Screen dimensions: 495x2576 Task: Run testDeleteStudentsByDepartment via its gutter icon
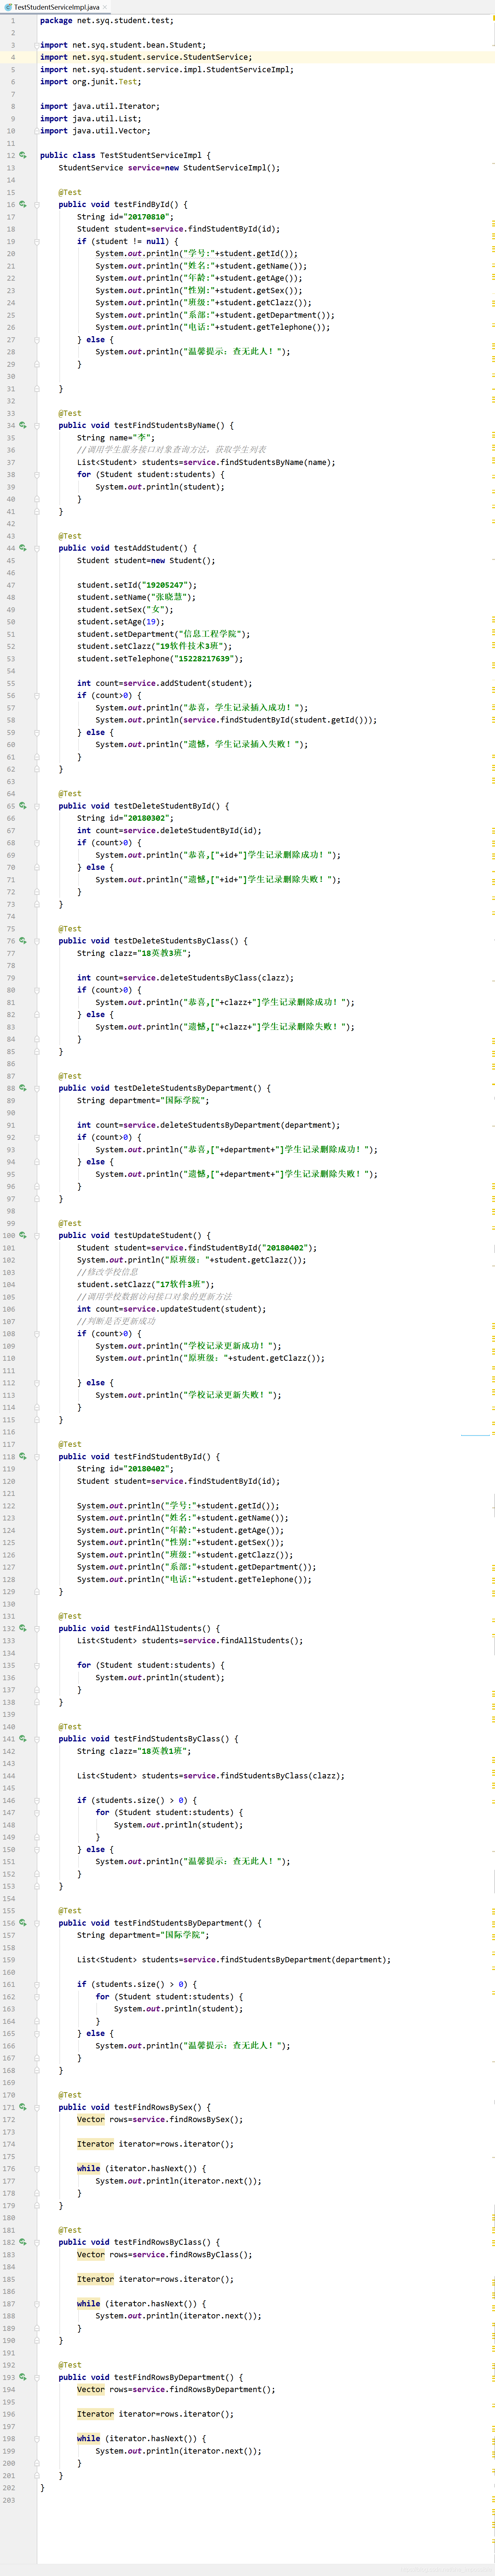click(x=23, y=1088)
